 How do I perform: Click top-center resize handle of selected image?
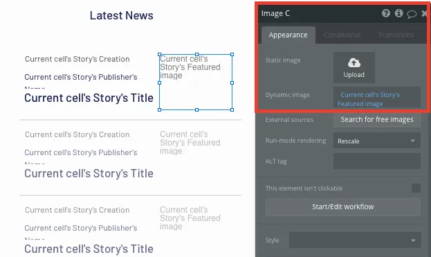coord(196,55)
